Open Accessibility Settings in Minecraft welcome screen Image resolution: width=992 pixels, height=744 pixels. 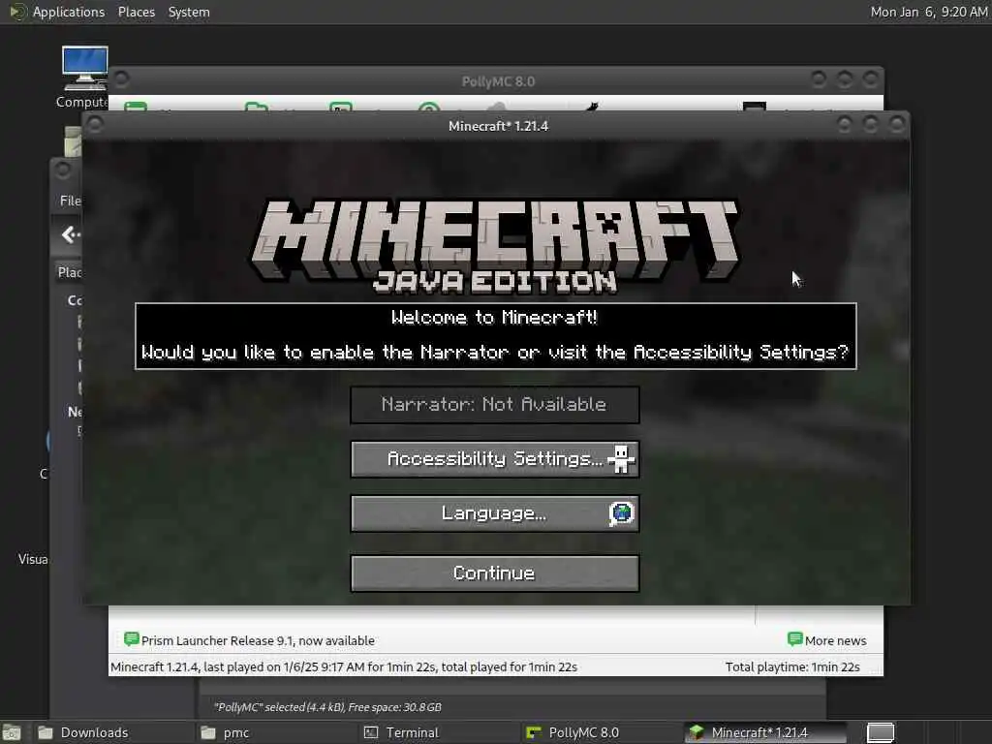[x=495, y=458]
